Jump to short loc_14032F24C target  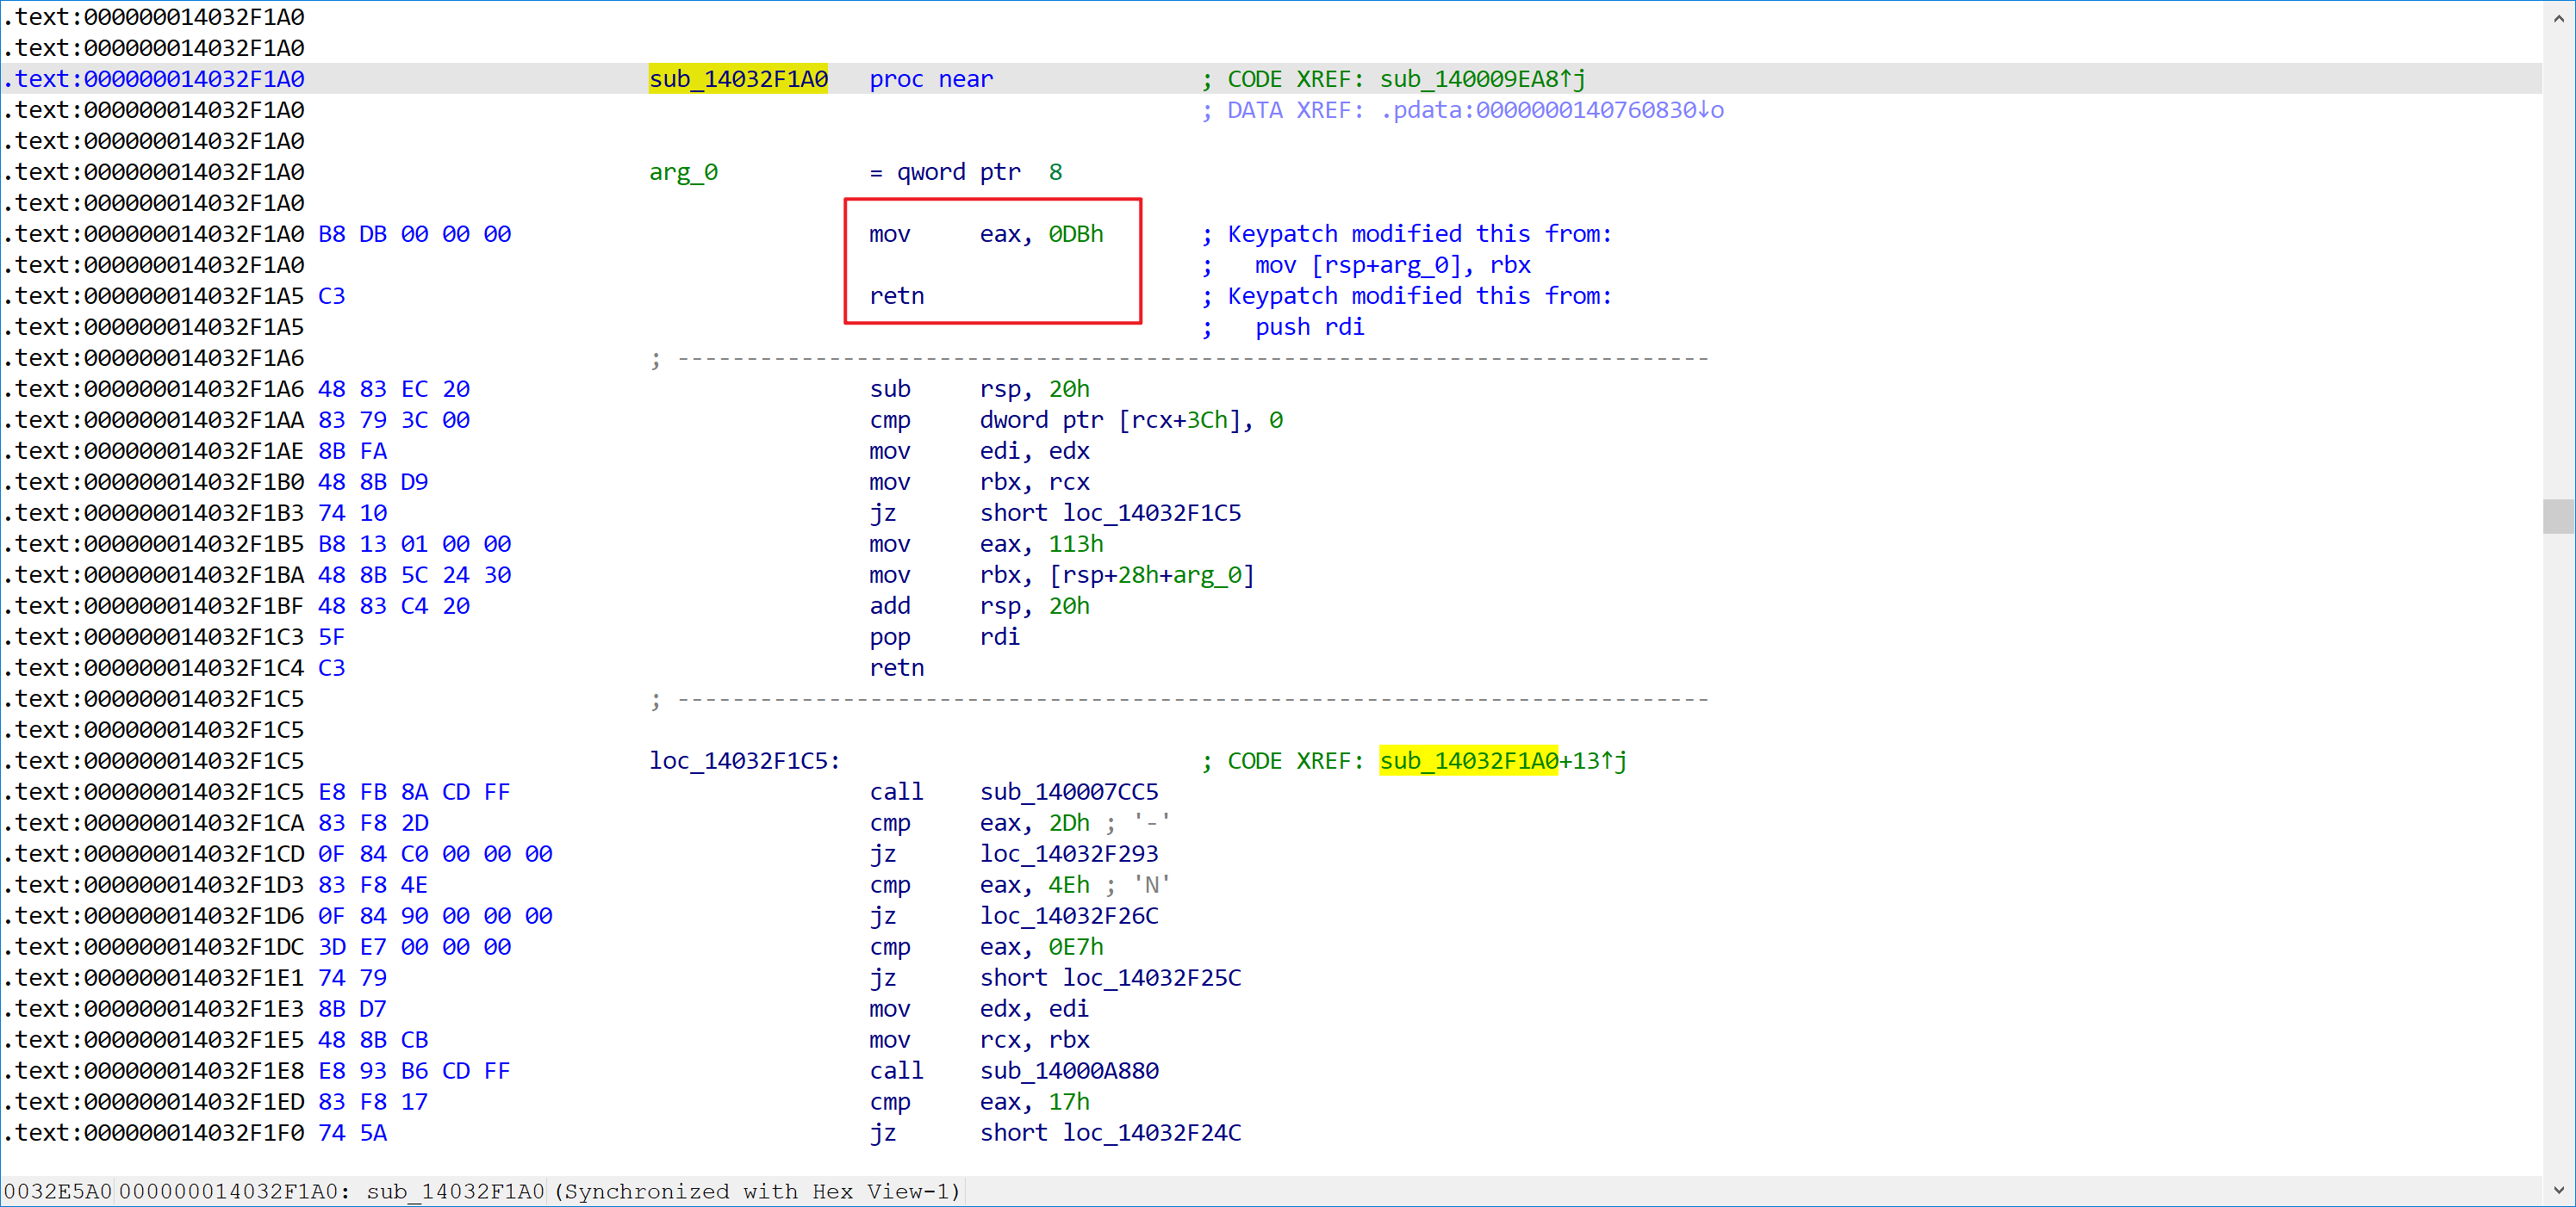(x=1150, y=1132)
